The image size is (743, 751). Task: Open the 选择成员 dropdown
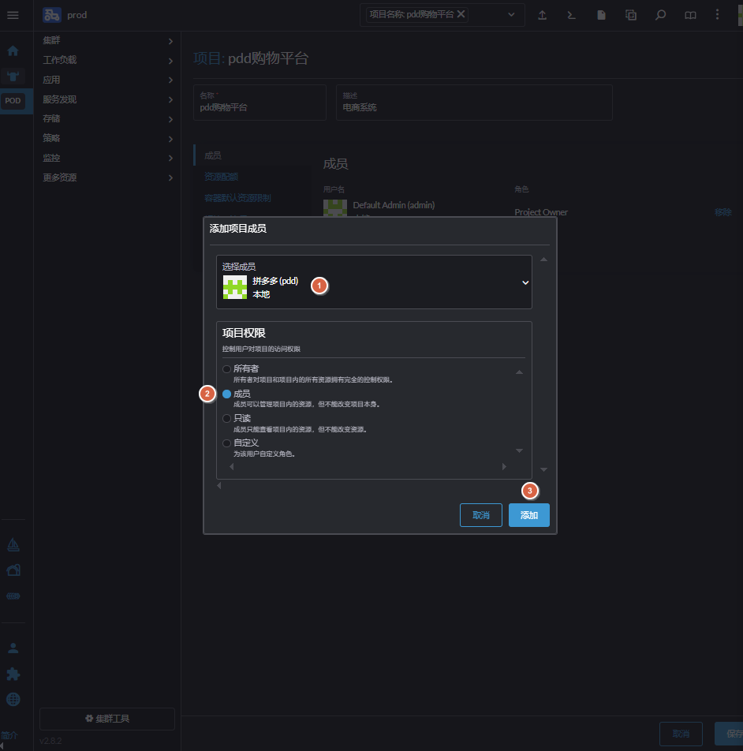point(374,282)
